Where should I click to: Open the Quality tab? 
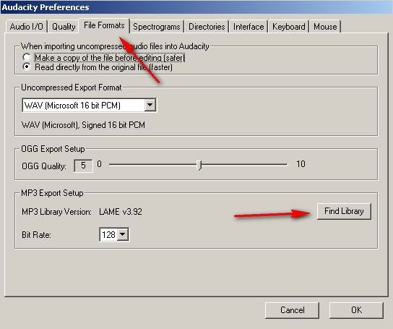(x=64, y=27)
